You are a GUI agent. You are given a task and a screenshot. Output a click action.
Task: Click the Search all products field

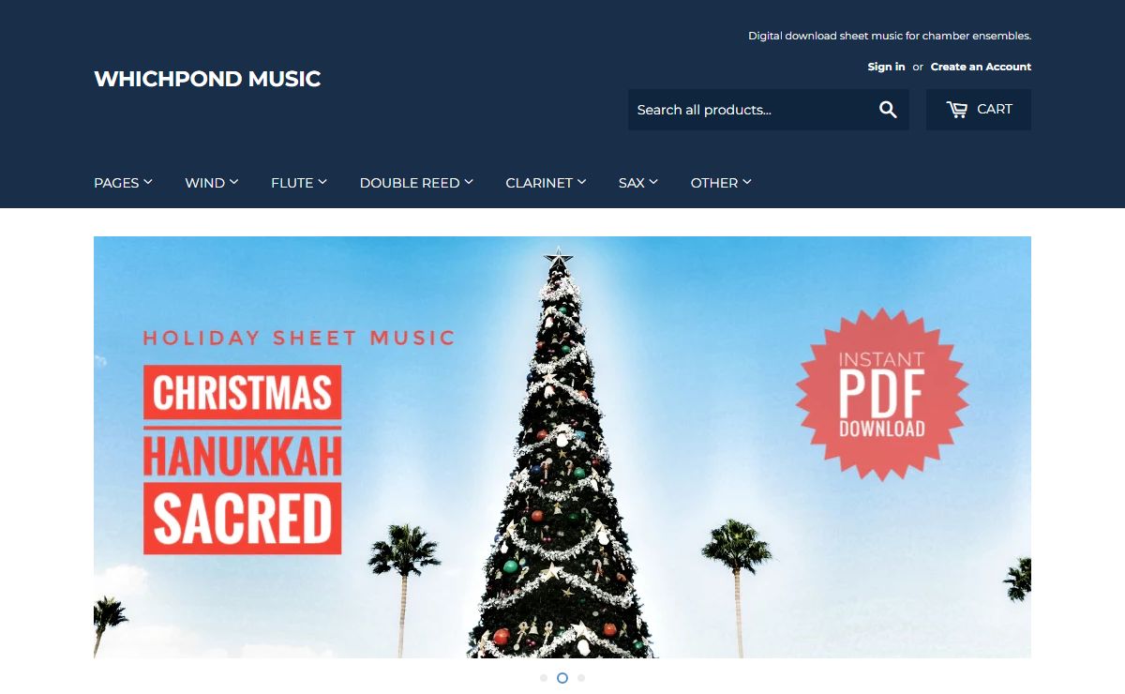pos(748,110)
